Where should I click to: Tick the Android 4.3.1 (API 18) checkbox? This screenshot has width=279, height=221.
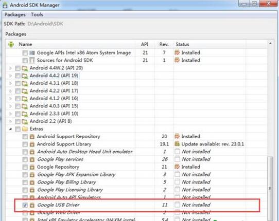pyautogui.click(x=18, y=83)
